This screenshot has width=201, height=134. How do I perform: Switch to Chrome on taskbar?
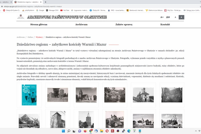(91, 131)
